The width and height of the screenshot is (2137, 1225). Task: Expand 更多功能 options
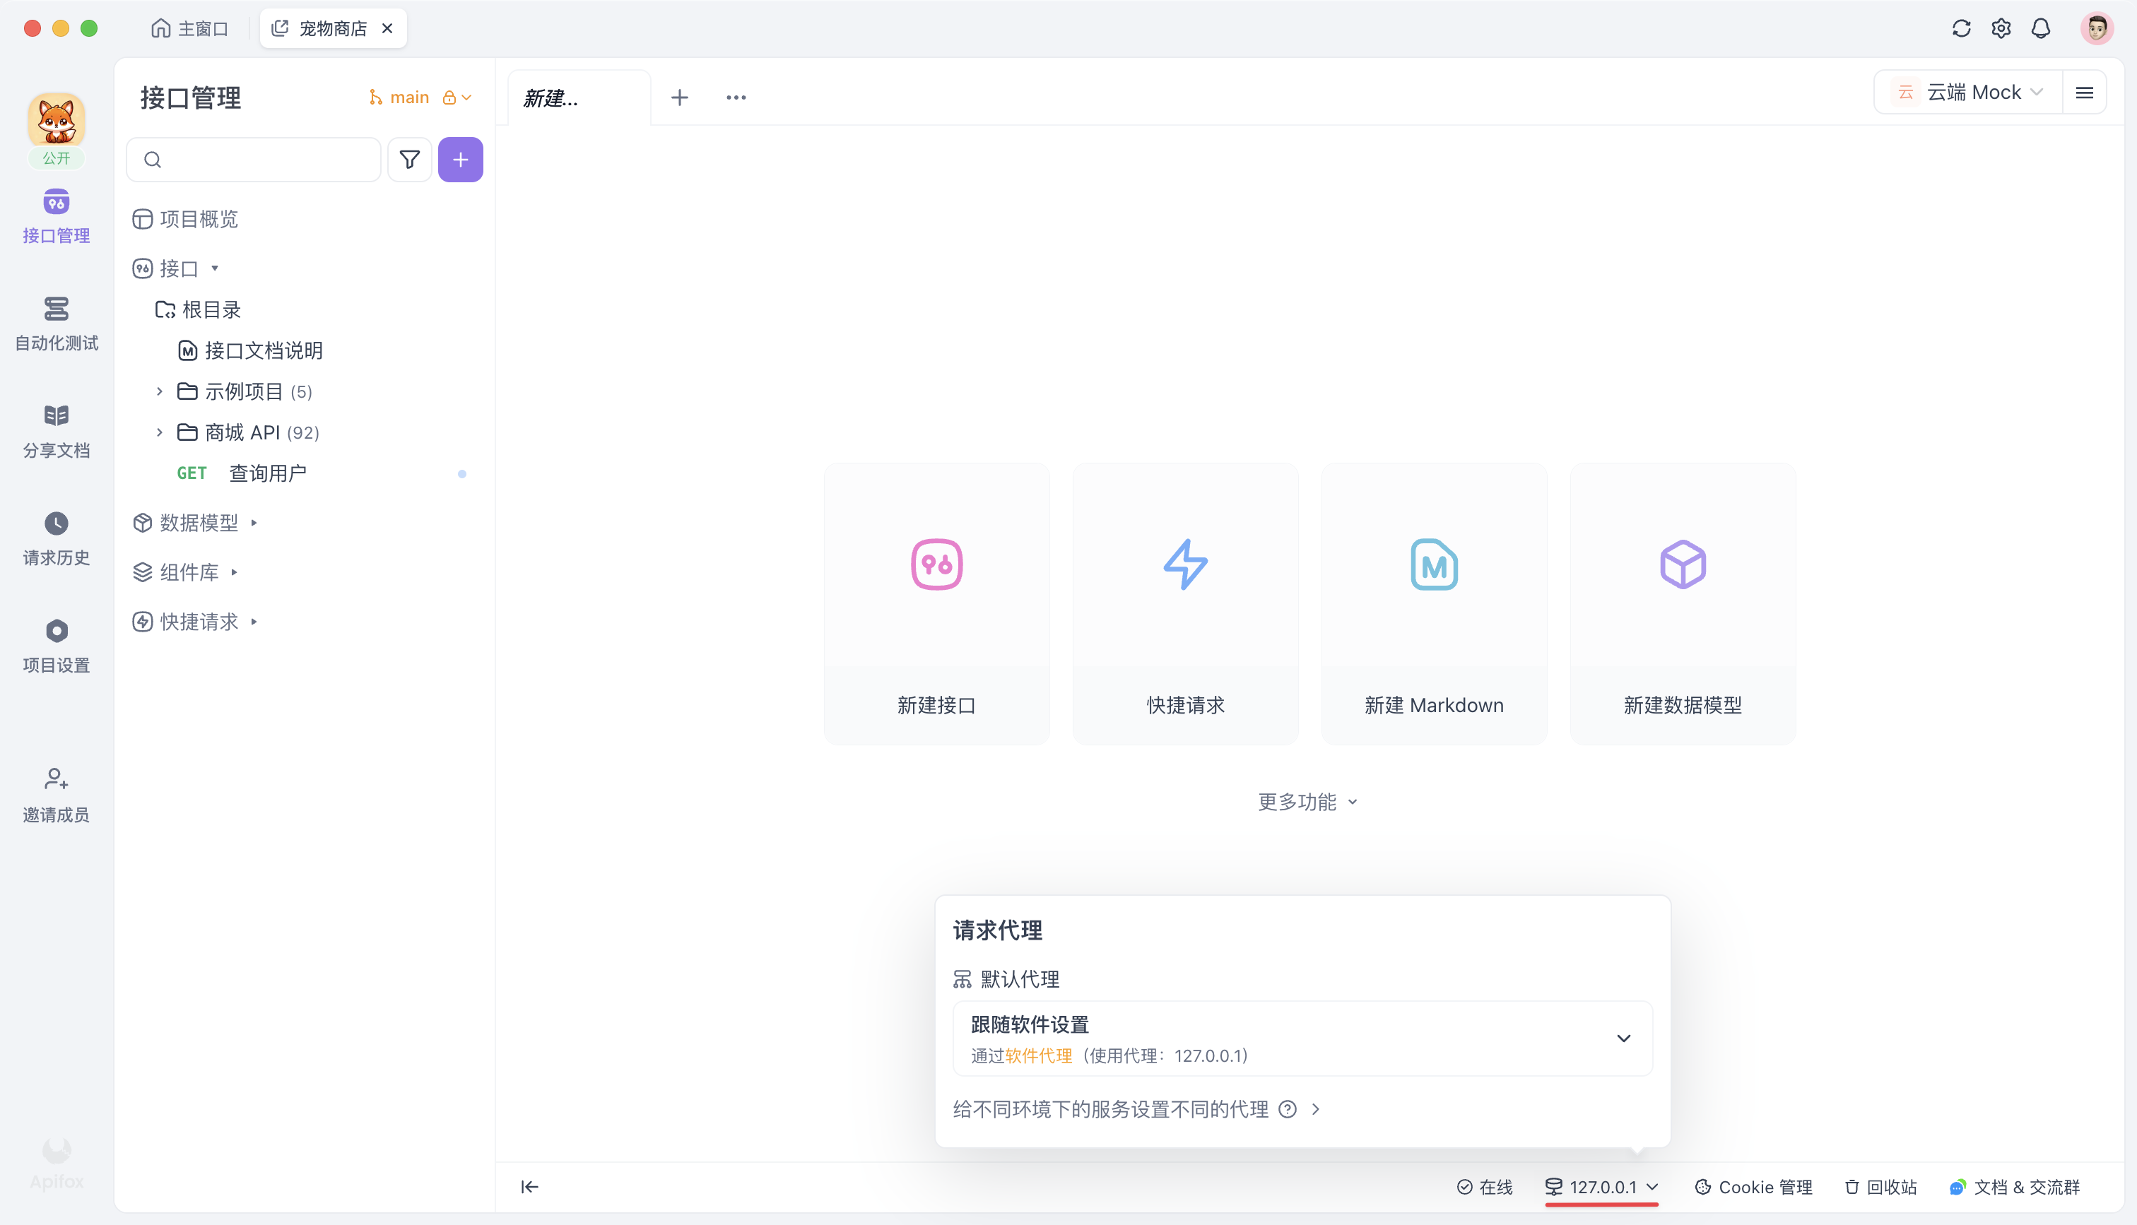[x=1307, y=802]
